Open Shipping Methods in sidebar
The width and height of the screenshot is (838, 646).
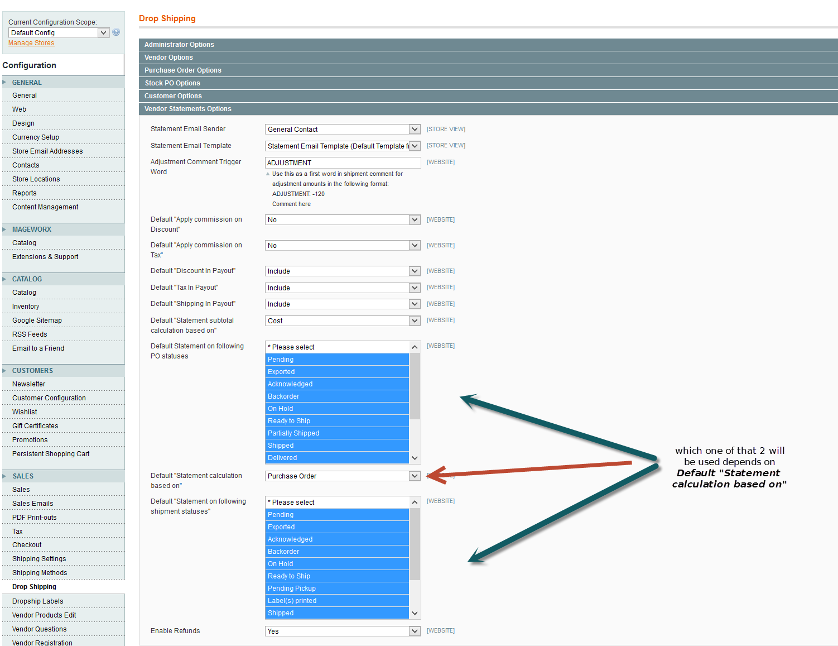(x=40, y=573)
